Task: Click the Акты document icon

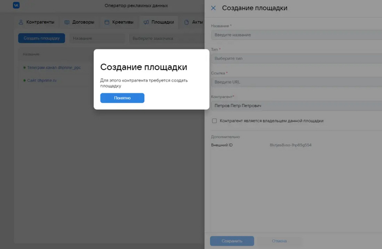Action: click(187, 22)
